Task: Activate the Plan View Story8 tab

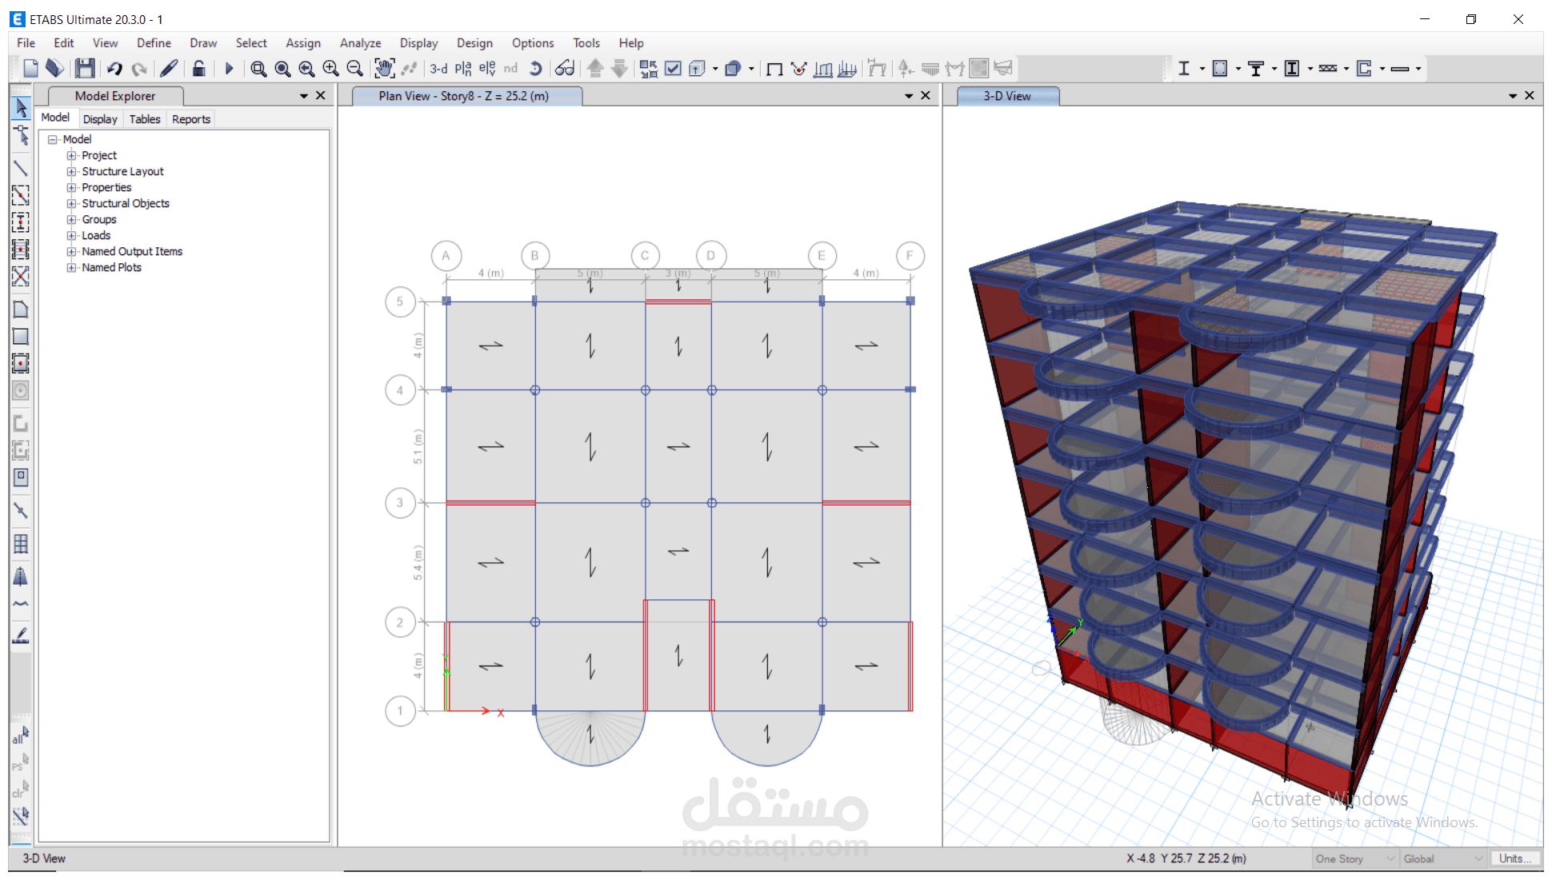Action: (467, 96)
